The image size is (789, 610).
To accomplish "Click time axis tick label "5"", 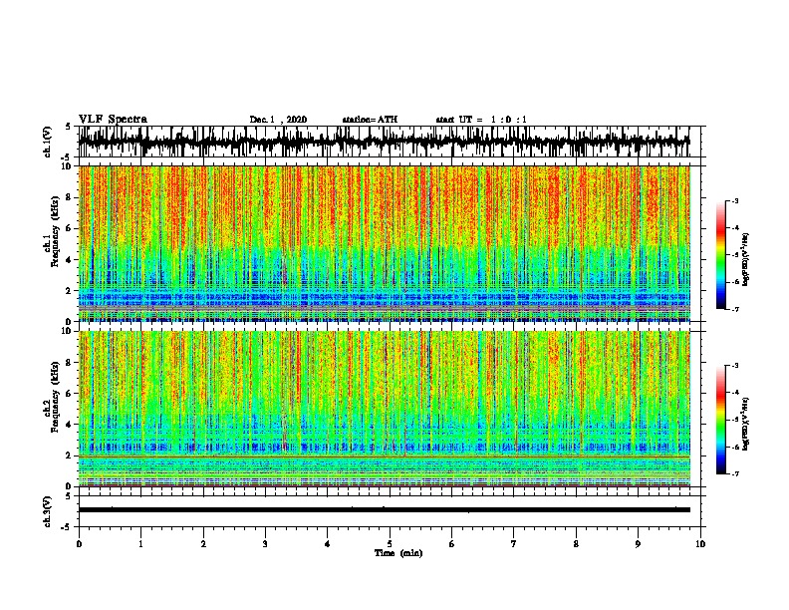I will click(x=390, y=543).
